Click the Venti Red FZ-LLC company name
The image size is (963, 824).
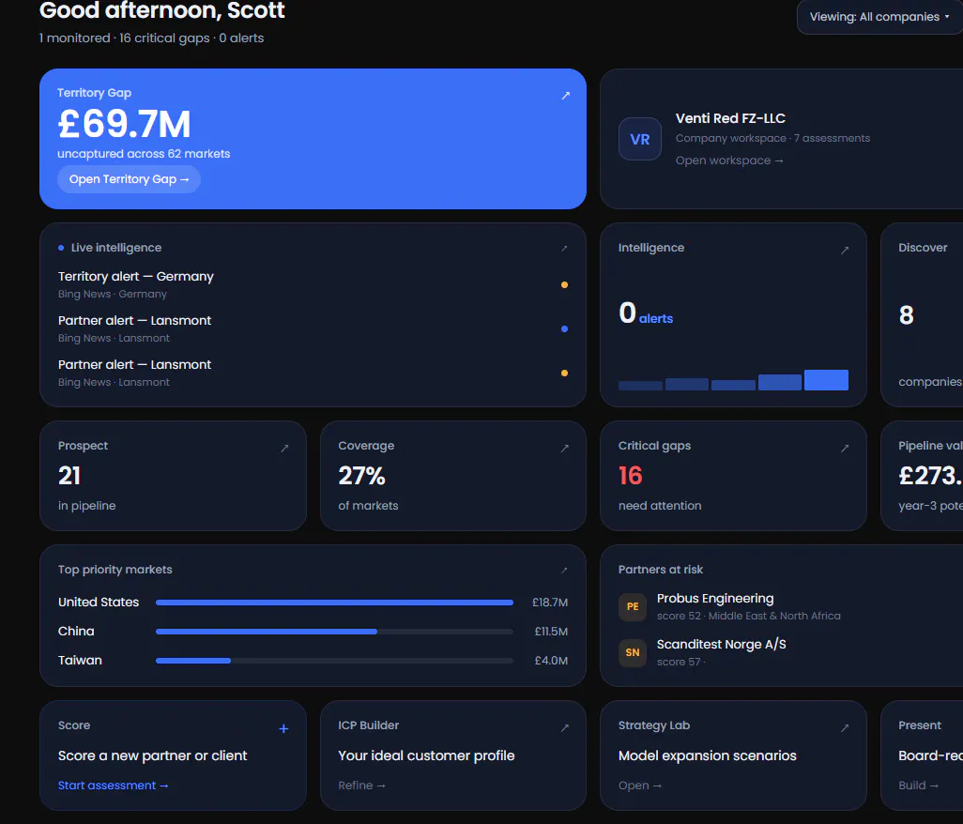click(730, 118)
